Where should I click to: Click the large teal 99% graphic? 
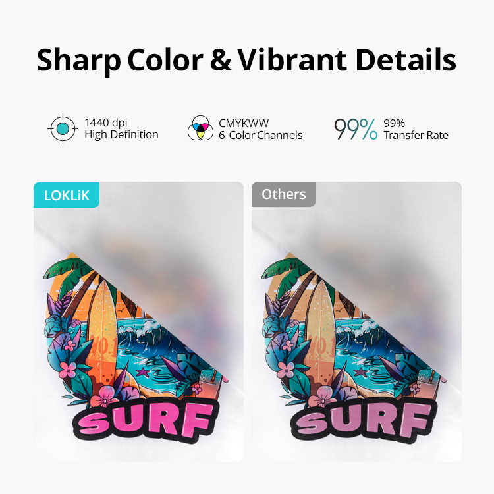pos(356,129)
